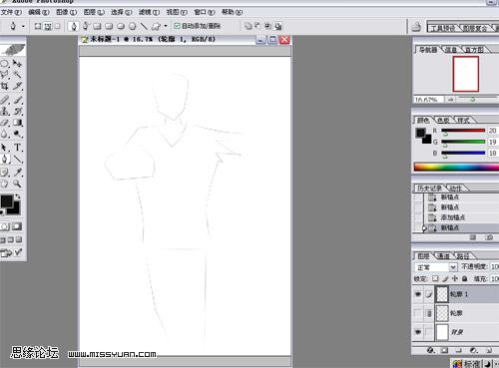Select the Line shape tool in toolbox
The height and width of the screenshot is (368, 499).
tap(17, 159)
